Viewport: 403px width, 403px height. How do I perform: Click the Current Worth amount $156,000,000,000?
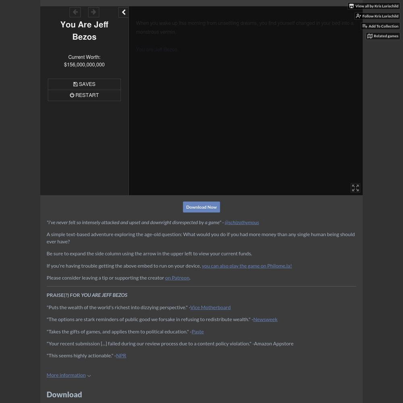[84, 65]
